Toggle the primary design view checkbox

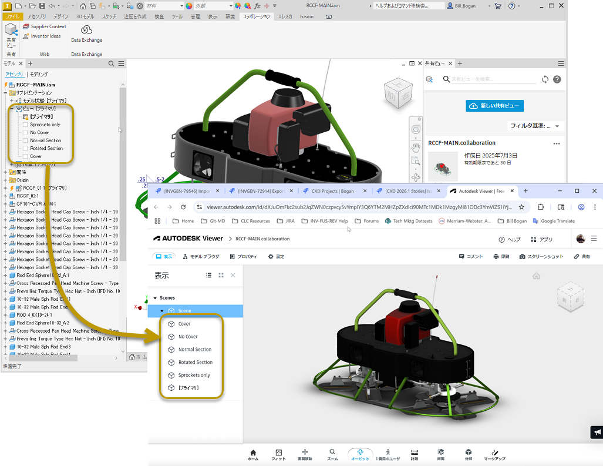tap(25, 116)
